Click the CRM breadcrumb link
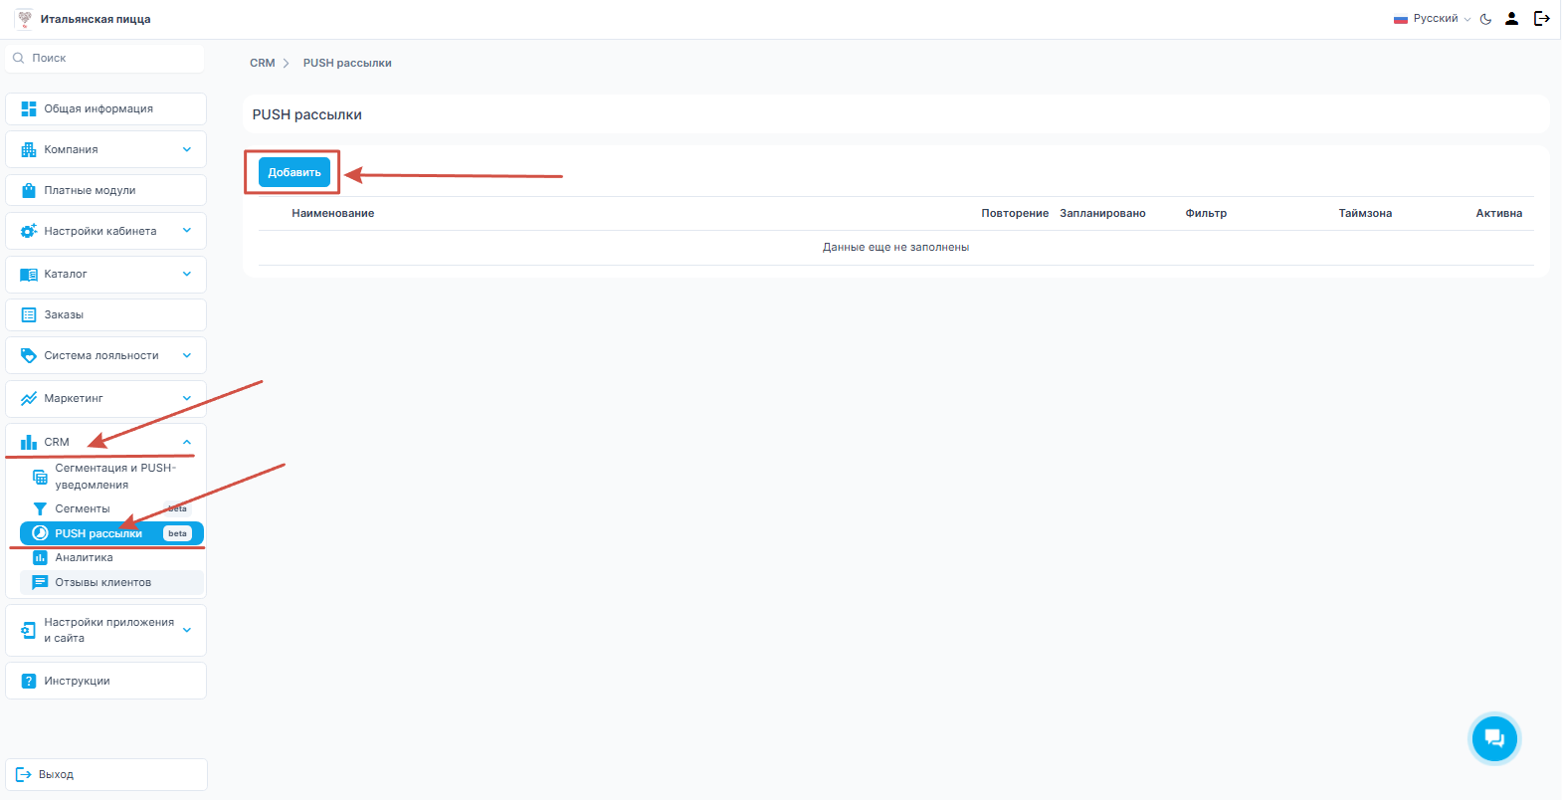This screenshot has width=1562, height=800. 262,63
